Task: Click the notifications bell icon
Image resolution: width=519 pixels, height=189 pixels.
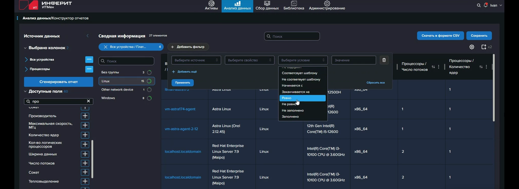Action: [486, 5]
